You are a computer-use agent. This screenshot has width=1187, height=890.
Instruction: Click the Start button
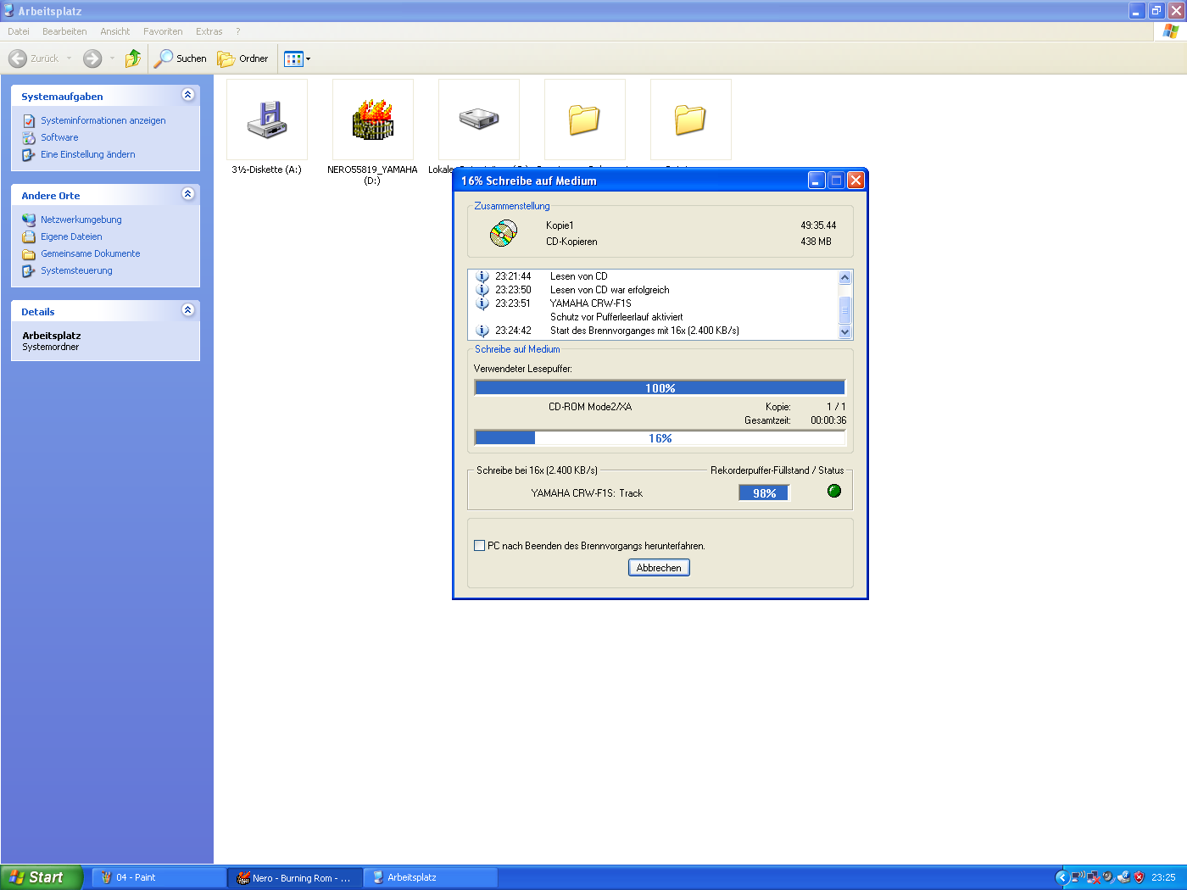pyautogui.click(x=42, y=877)
